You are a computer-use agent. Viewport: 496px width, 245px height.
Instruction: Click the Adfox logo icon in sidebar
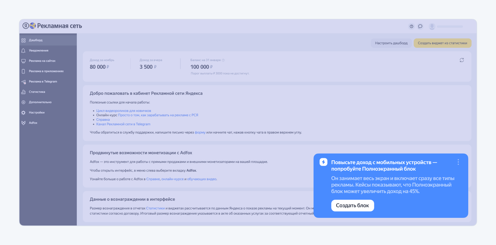(x=23, y=123)
